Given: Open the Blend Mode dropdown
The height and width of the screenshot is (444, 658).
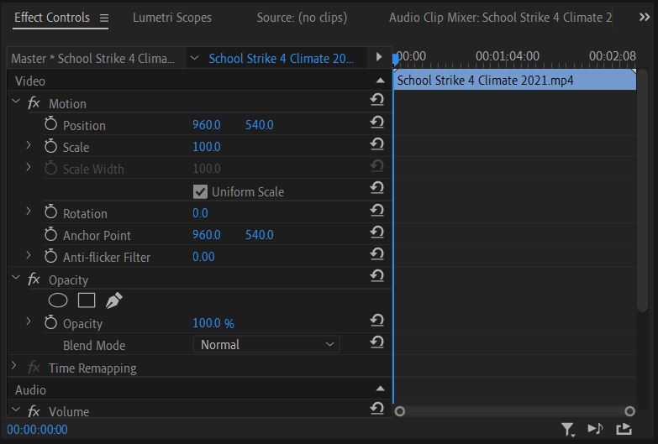Looking at the screenshot, I should tap(266, 345).
